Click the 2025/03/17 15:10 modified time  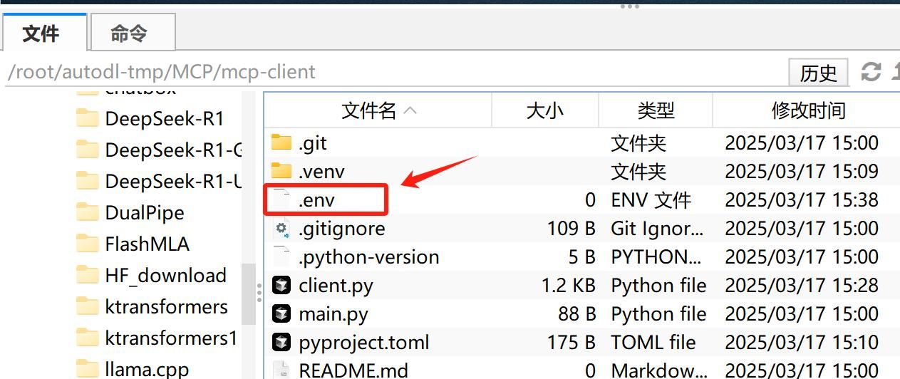pyautogui.click(x=802, y=343)
